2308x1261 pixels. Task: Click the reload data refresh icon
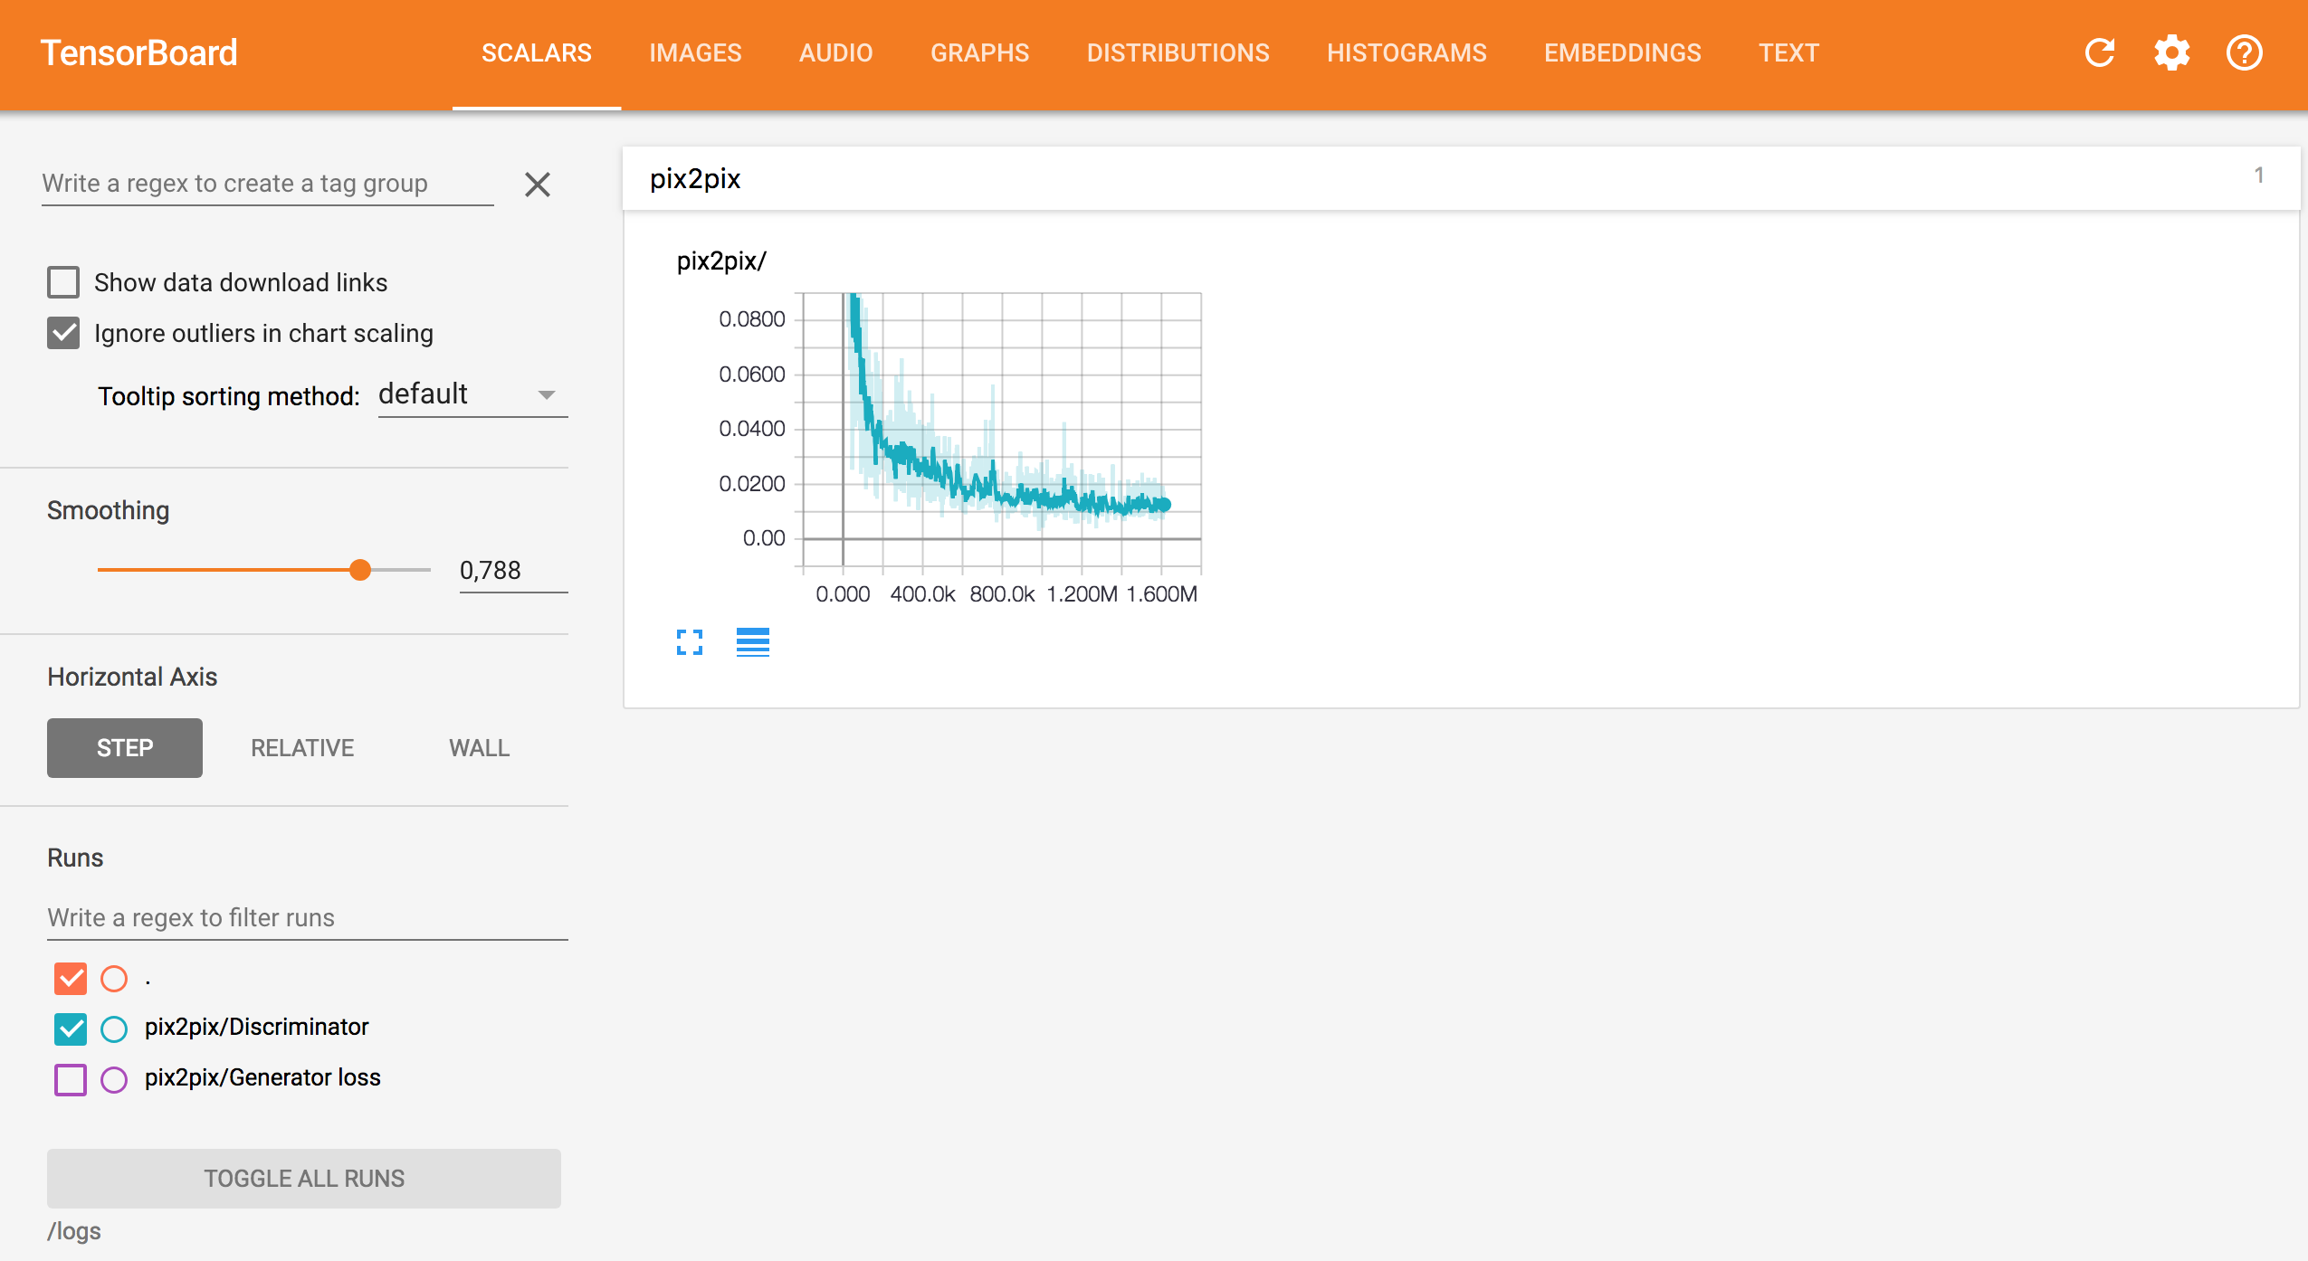pos(2100,53)
